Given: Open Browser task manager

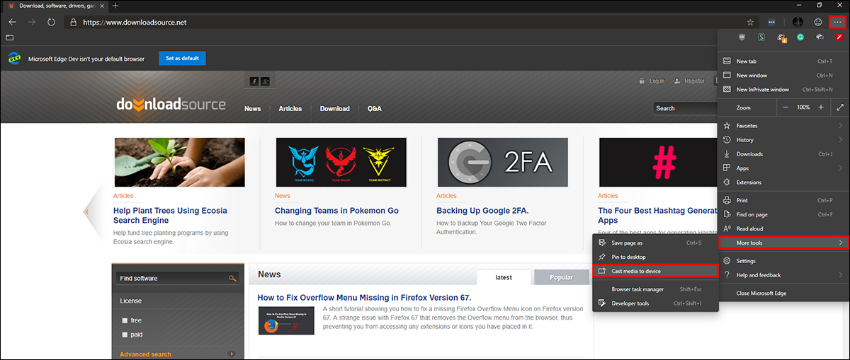Looking at the screenshot, I should coord(655,289).
